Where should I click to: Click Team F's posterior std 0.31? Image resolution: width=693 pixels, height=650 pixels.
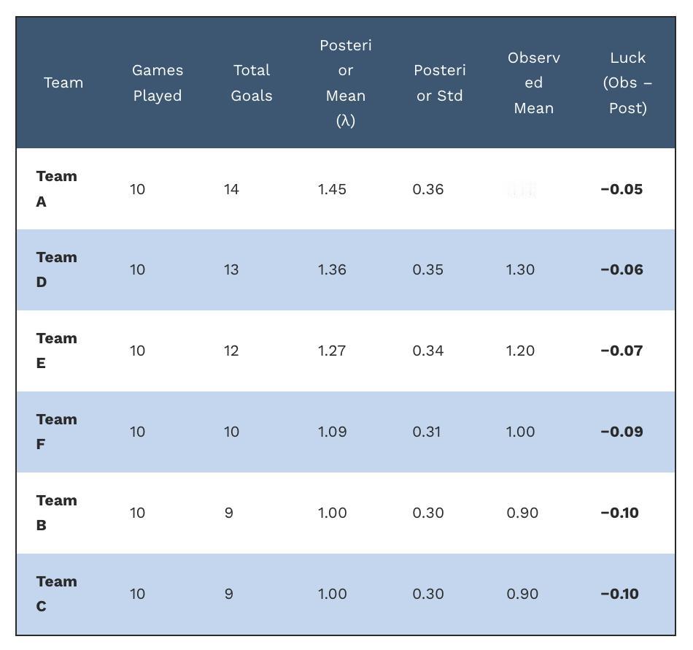[427, 432]
